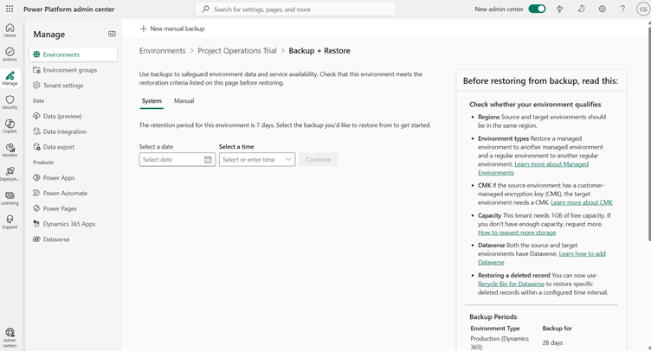
Task: Click the Select or enter time combo box
Action: 257,160
